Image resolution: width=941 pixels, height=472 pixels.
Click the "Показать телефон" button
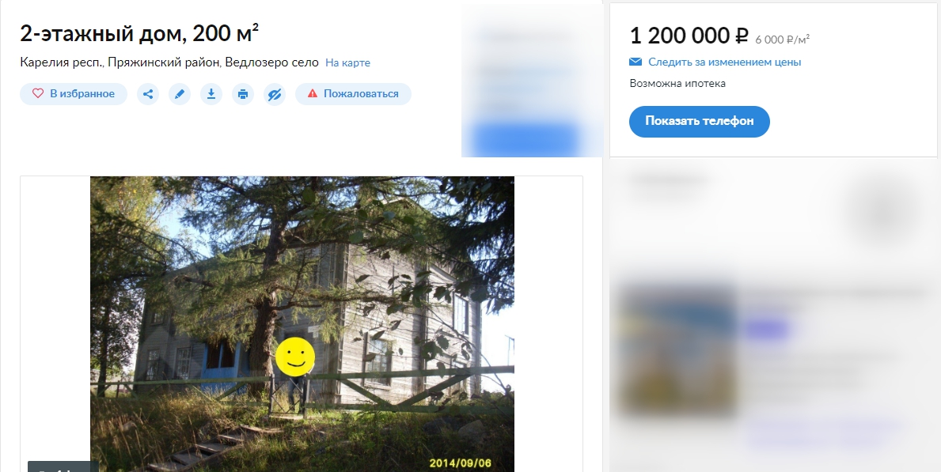point(699,121)
